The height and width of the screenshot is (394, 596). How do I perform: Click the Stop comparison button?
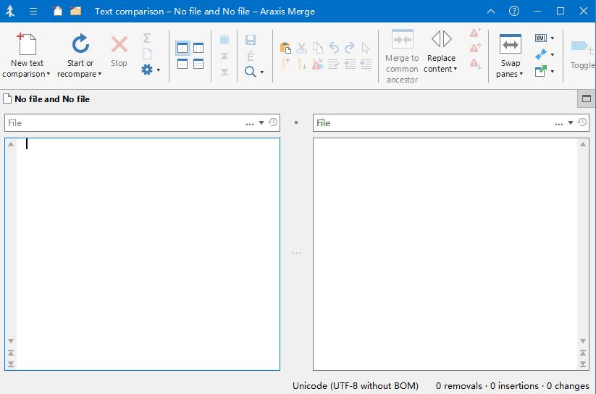[119, 51]
